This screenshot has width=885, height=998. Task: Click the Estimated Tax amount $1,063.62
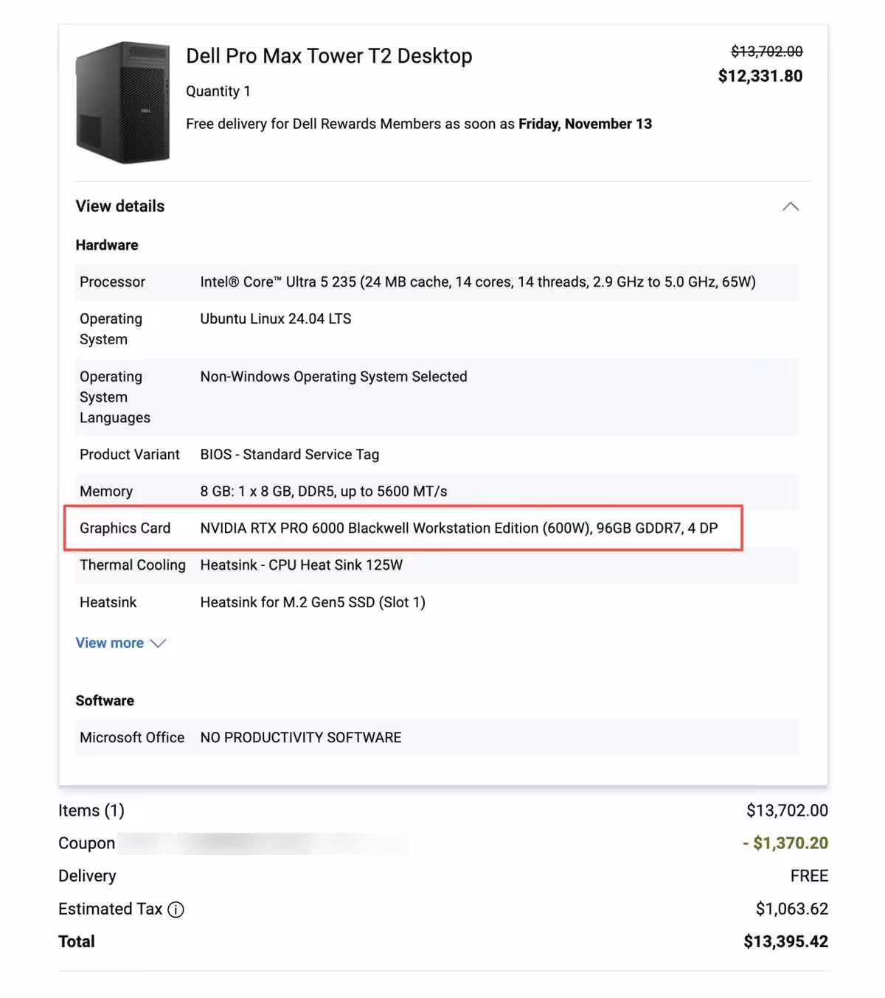point(792,909)
